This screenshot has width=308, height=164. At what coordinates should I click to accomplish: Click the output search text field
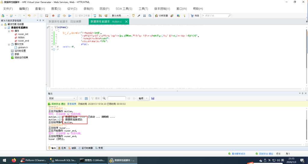pos(116,98)
